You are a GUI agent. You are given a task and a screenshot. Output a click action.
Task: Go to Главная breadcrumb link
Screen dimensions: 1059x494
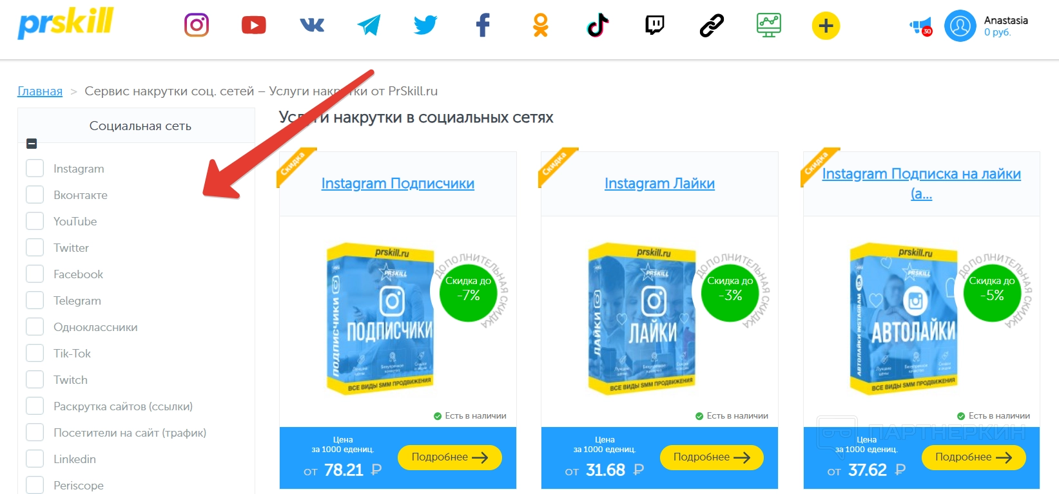coord(40,91)
